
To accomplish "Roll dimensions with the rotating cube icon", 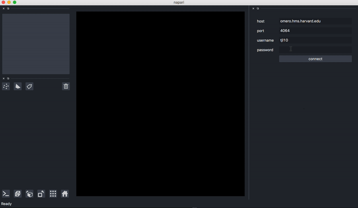I will pos(29,194).
